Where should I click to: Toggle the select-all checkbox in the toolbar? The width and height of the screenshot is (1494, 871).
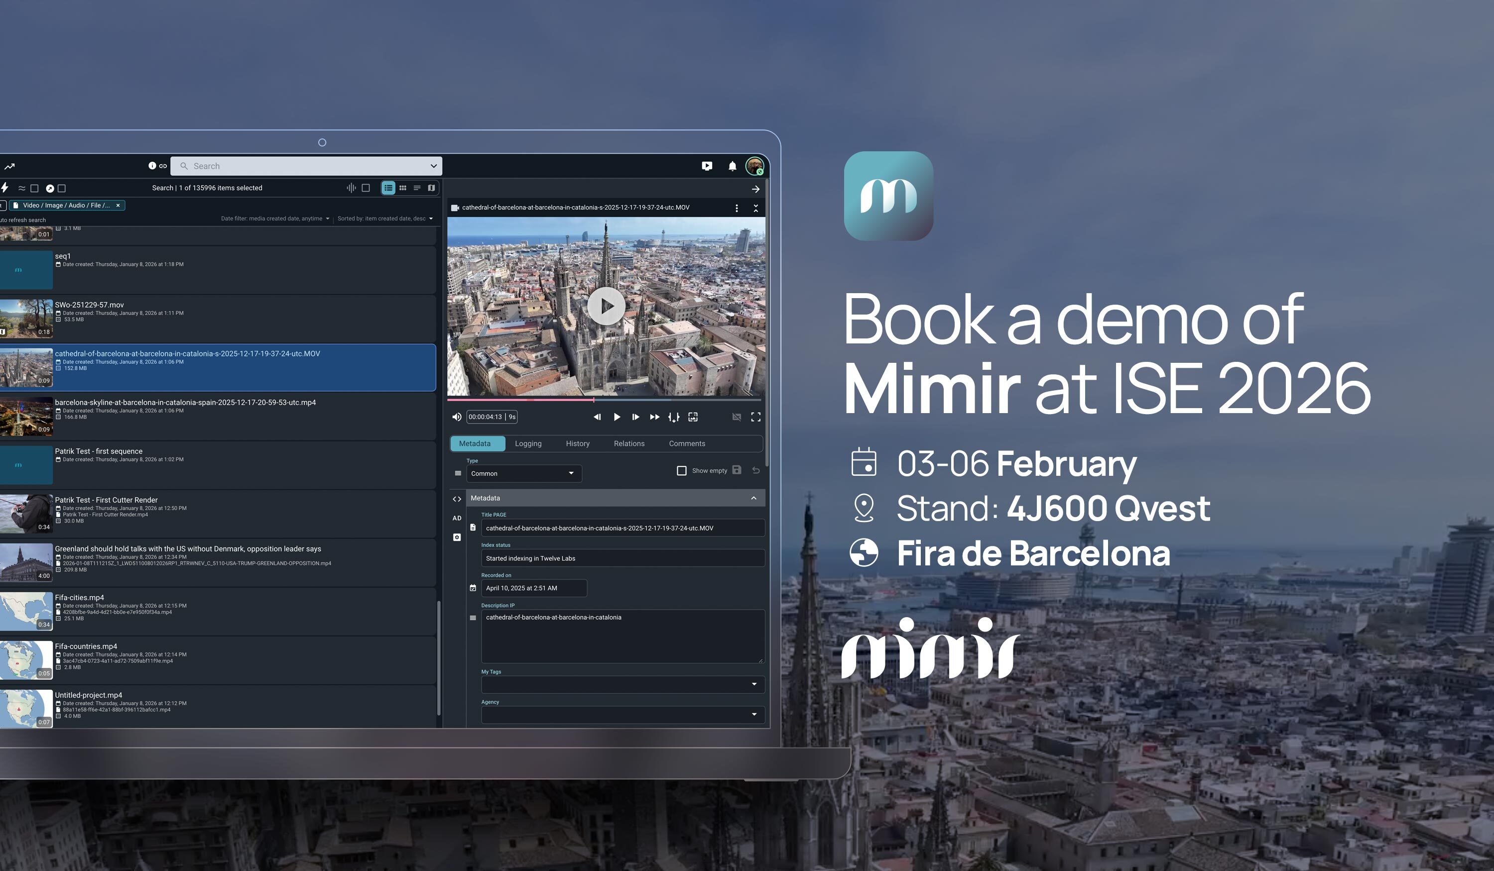[34, 188]
